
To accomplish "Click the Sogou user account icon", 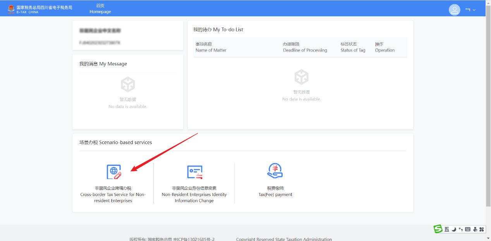I will (x=475, y=229).
